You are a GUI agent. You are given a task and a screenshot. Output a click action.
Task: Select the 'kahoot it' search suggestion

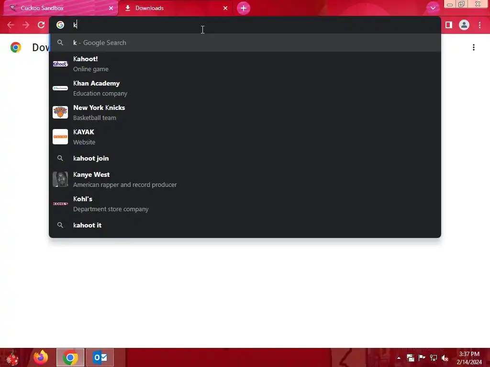click(x=245, y=225)
